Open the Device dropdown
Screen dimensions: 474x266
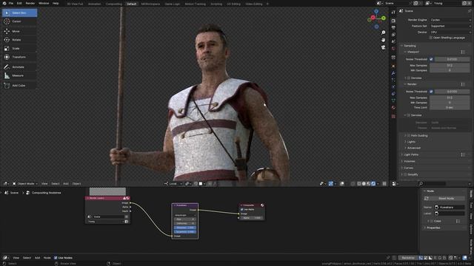[x=450, y=33]
